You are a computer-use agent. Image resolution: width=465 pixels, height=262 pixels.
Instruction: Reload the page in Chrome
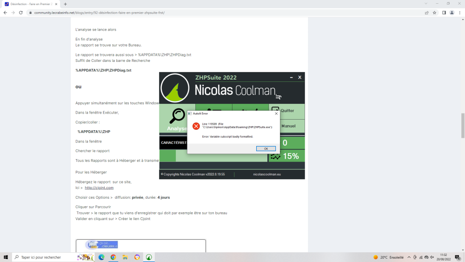pyautogui.click(x=21, y=13)
